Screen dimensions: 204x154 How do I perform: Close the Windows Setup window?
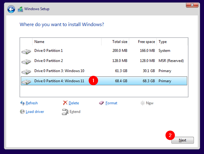192,5
